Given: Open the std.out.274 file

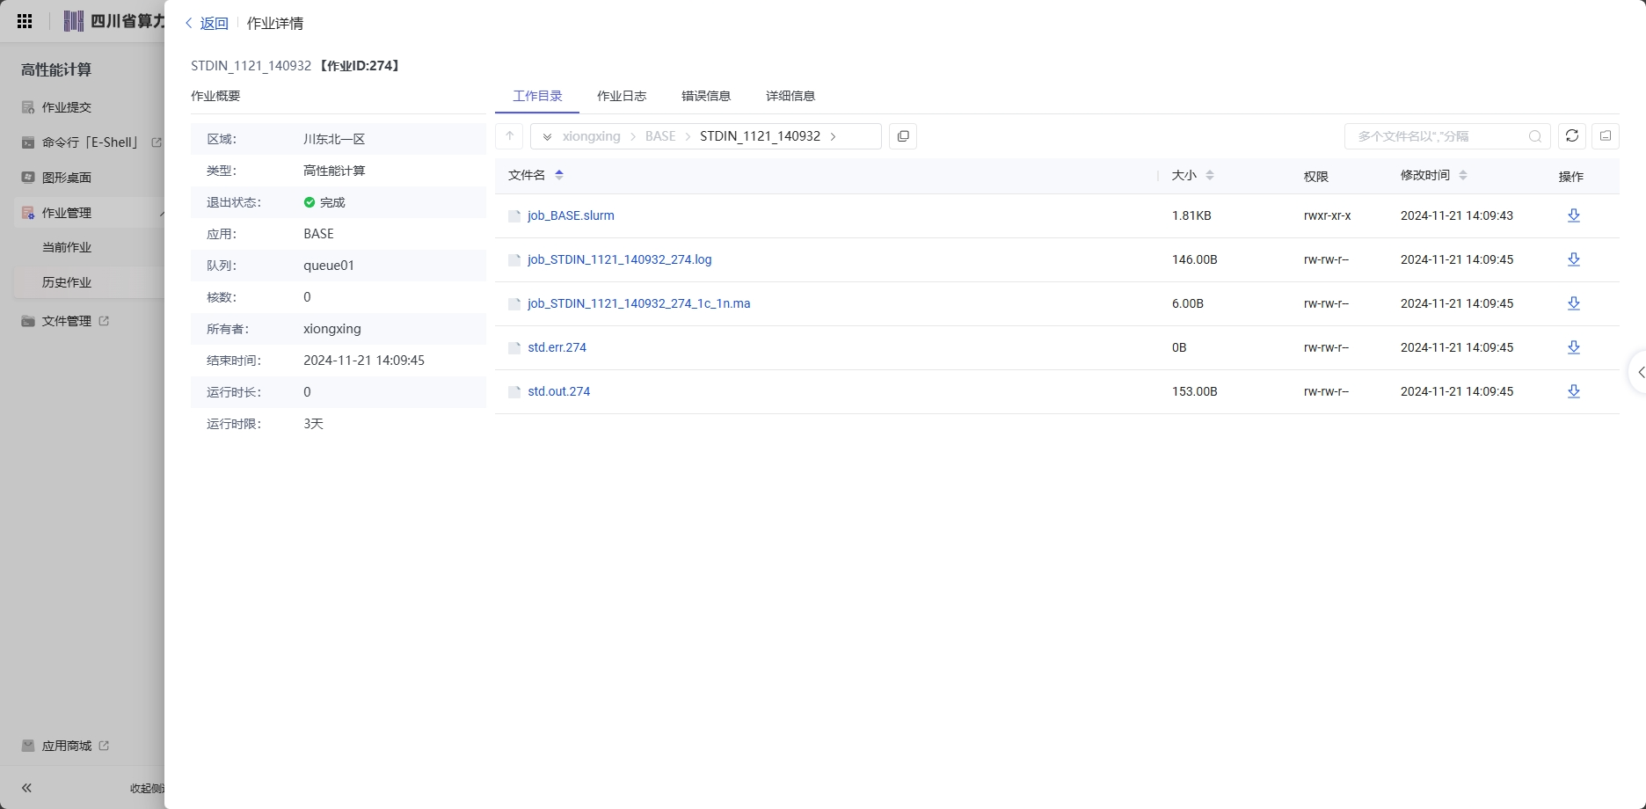Looking at the screenshot, I should [559, 391].
